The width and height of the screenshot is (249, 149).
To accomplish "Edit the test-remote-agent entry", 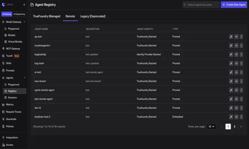I will (231, 99).
